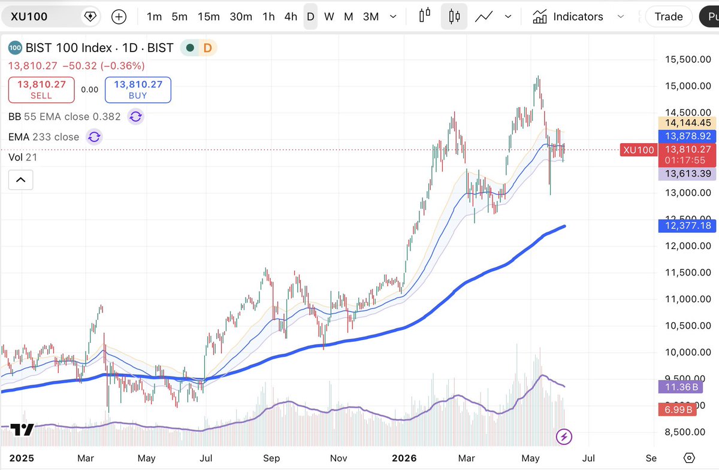The width and height of the screenshot is (719, 470).
Task: Click the Trade button
Action: (669, 16)
